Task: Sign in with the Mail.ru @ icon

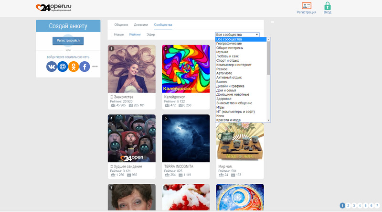Action: pyautogui.click(x=63, y=67)
